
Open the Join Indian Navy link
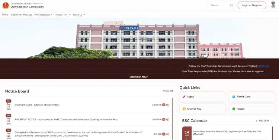(138, 77)
